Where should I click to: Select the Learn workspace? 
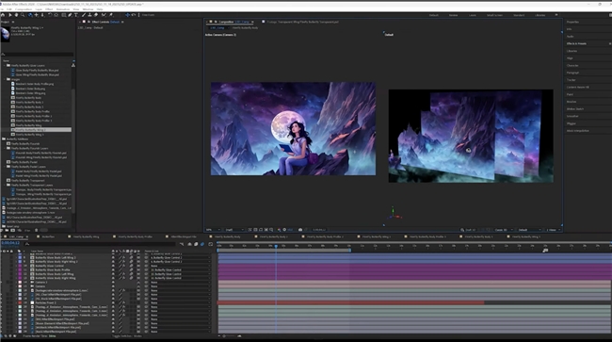(x=473, y=15)
